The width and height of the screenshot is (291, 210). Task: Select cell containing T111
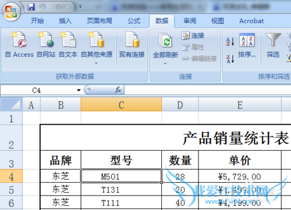(x=121, y=202)
